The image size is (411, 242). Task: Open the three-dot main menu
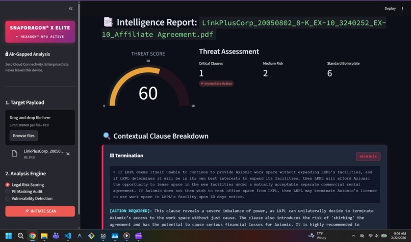click(403, 9)
